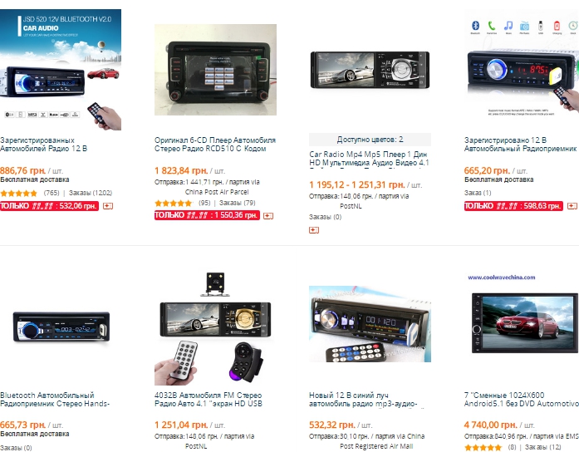Open (95) reviews count for RCD510
The height and width of the screenshot is (452, 579).
(204, 203)
